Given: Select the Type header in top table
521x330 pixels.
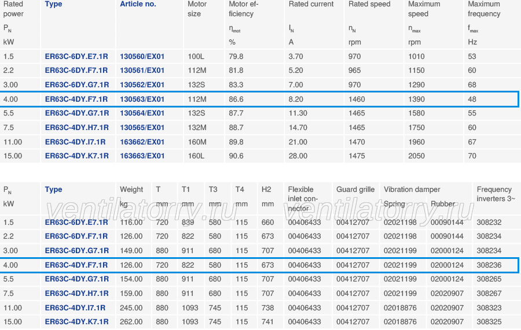Looking at the screenshot, I should coord(53,4).
